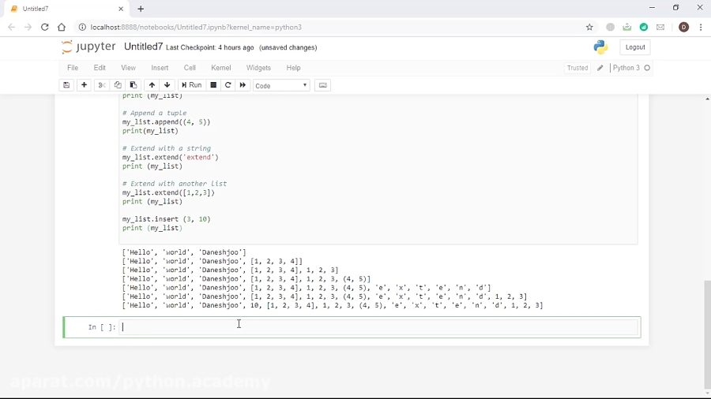Viewport: 711px width, 399px height.
Task: Click the Trusted notebook indicator
Action: coord(577,68)
